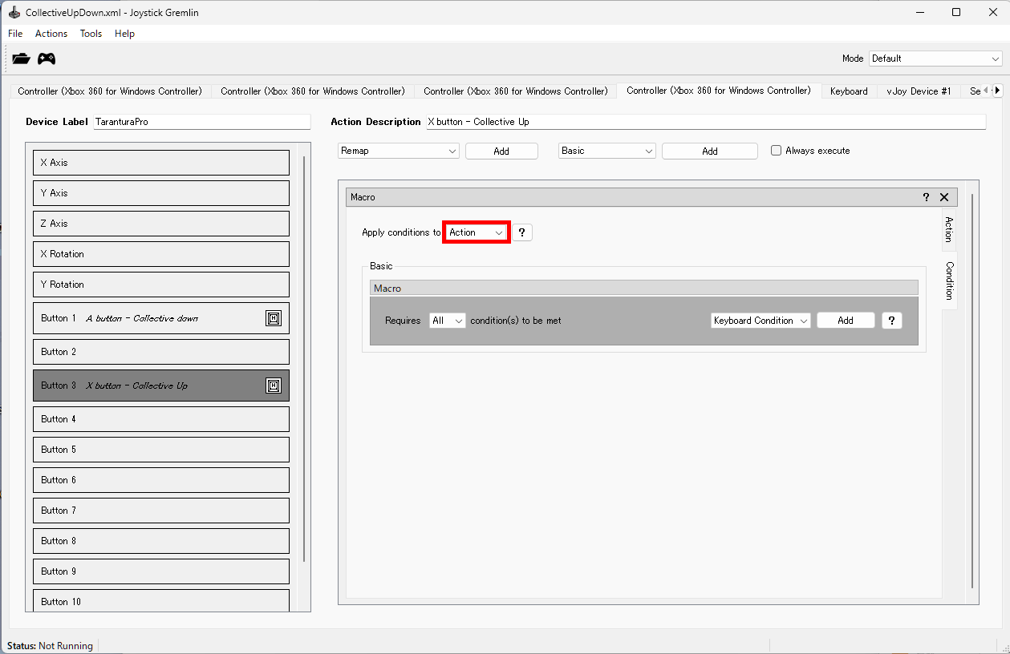
Task: Open the Remap action type dropdown
Action: pos(398,151)
